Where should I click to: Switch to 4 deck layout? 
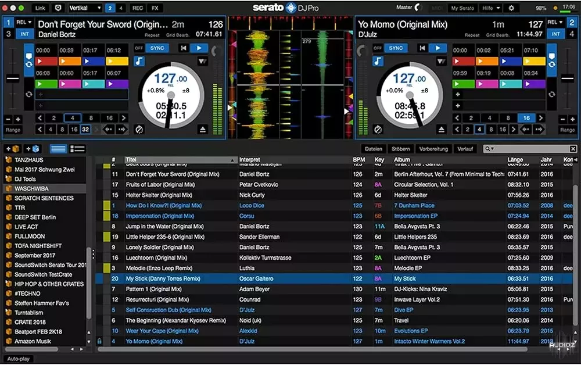coord(121,8)
